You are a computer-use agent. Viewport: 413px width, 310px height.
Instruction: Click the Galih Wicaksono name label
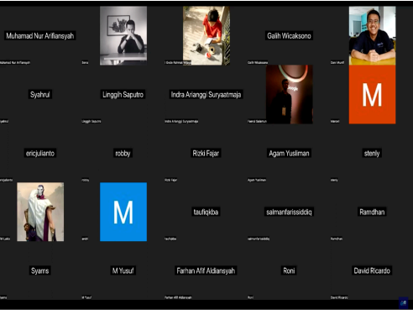(289, 36)
